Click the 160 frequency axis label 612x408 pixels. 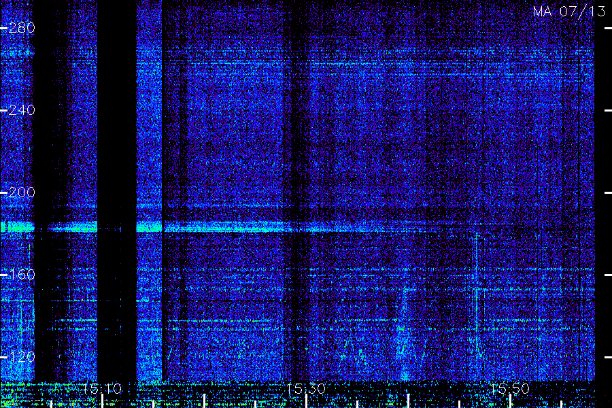(22, 275)
